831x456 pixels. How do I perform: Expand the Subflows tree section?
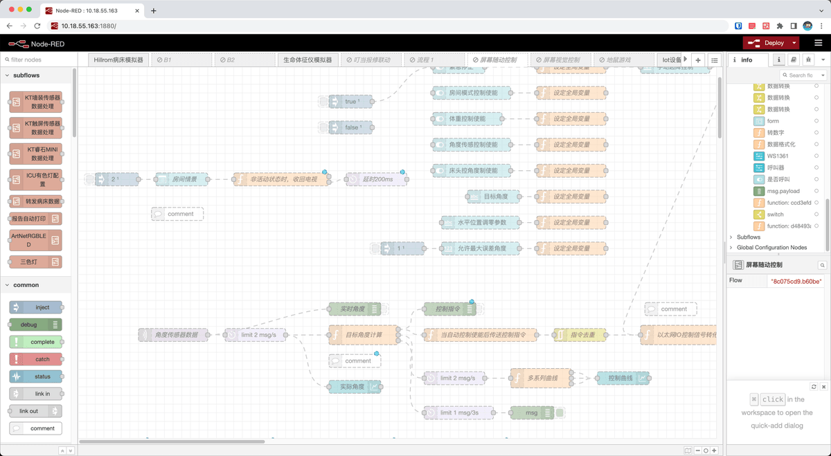coord(732,237)
